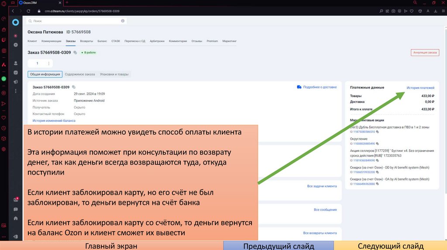Screen dimensions: 447x250
Task: Switch to the Клиент tab
Action: (32, 41)
